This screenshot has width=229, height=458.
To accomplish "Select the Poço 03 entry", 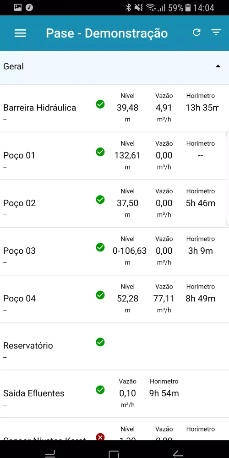I will 114,251.
